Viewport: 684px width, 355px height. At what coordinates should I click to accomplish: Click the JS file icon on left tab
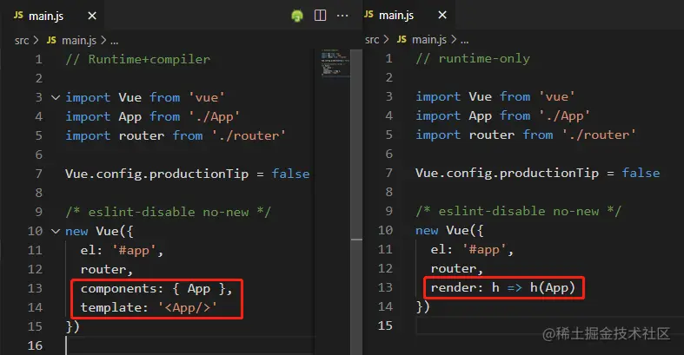[18, 16]
